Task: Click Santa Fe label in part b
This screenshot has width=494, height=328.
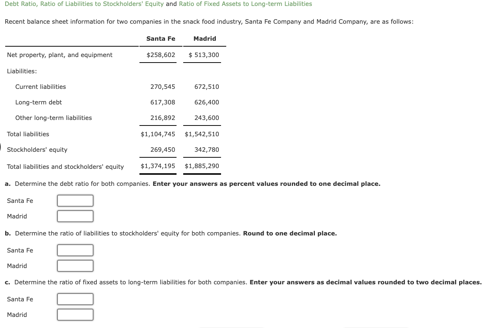Action: coord(20,250)
